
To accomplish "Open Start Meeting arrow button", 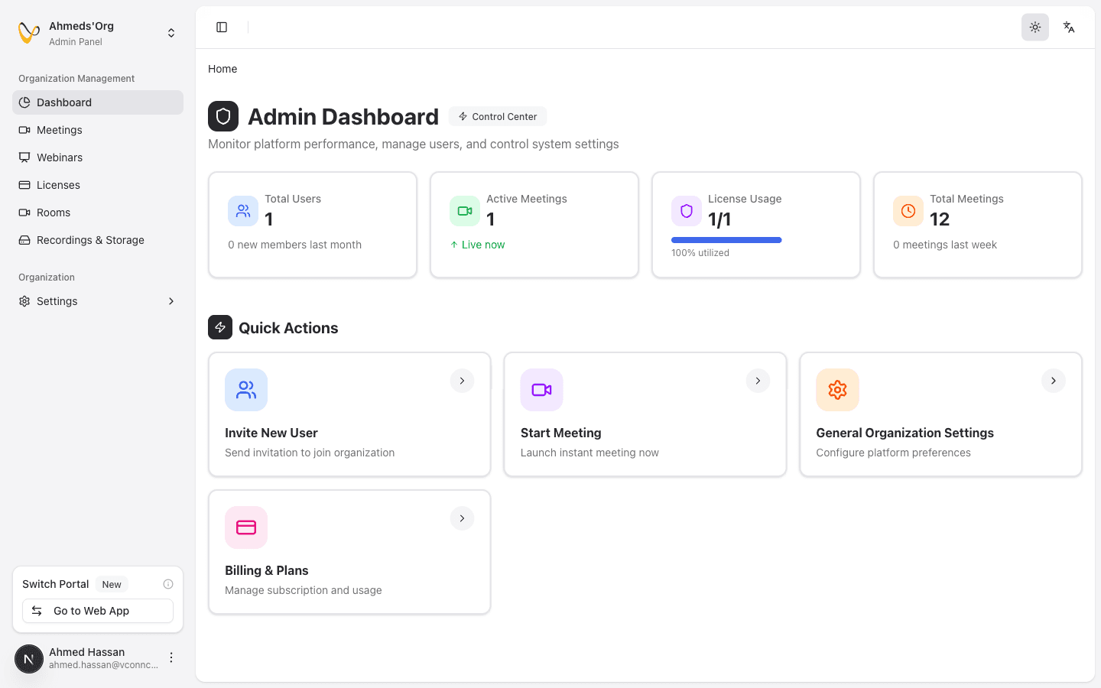I will click(x=758, y=381).
